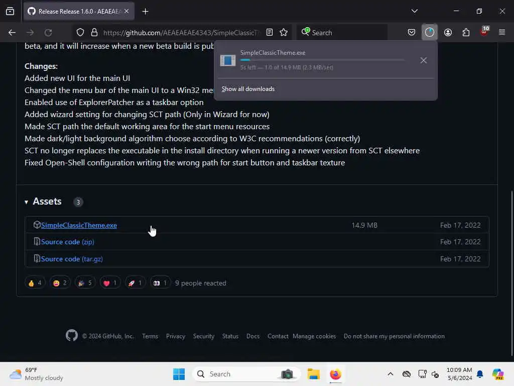Focus the browser Search box
This screenshot has width=514, height=386.
tap(342, 33)
